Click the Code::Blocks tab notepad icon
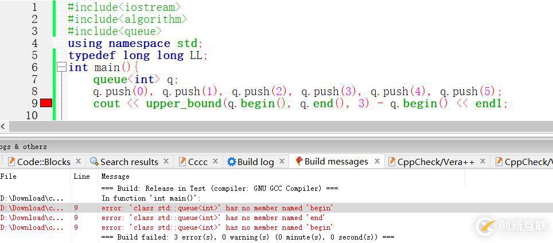This screenshot has width=553, height=243. click(x=11, y=162)
